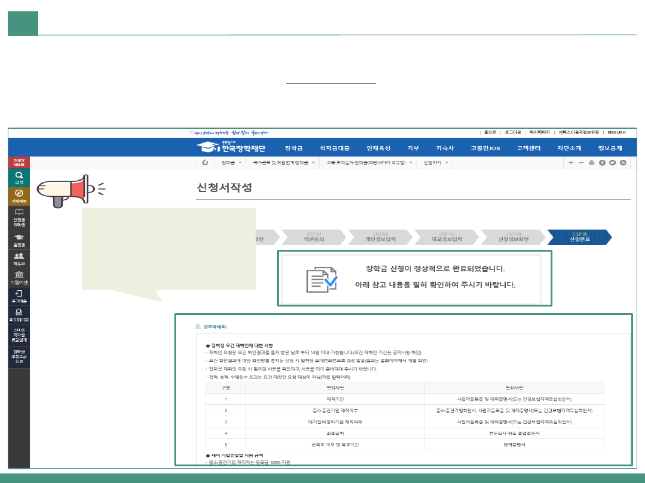
Task: Zoom in with the plus icon
Action: coord(571,162)
